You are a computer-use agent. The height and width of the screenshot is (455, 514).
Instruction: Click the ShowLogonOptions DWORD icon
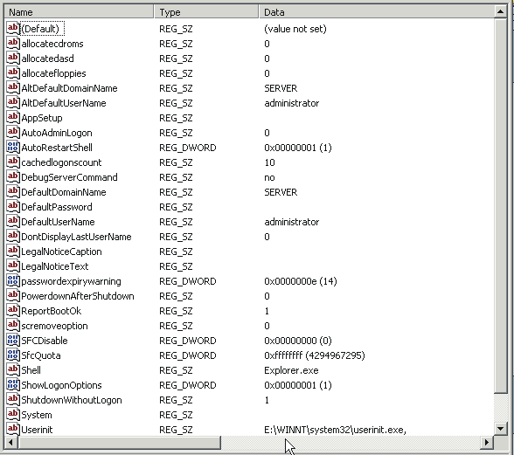[x=13, y=384]
